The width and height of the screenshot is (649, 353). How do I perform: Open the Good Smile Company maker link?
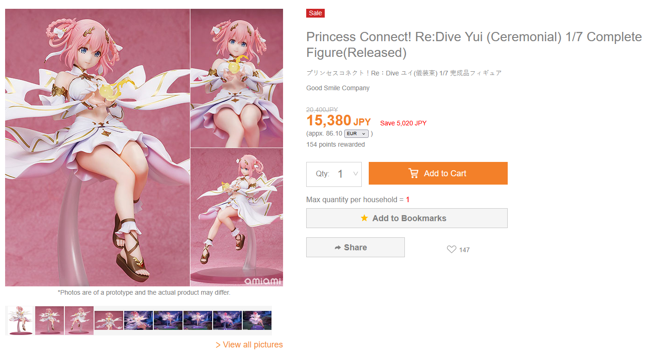(x=338, y=88)
